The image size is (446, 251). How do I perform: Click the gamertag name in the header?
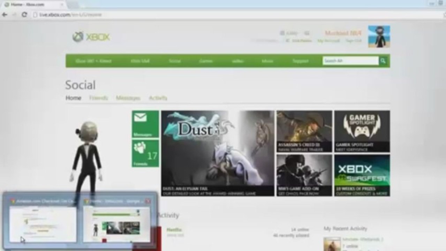click(x=343, y=33)
